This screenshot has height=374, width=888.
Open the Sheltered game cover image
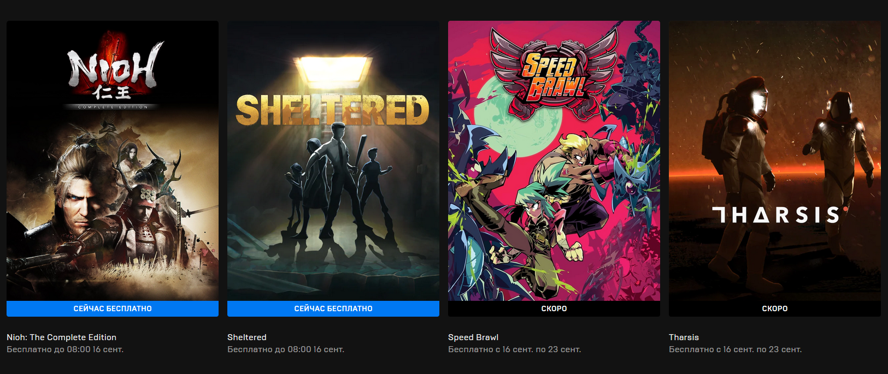(333, 161)
